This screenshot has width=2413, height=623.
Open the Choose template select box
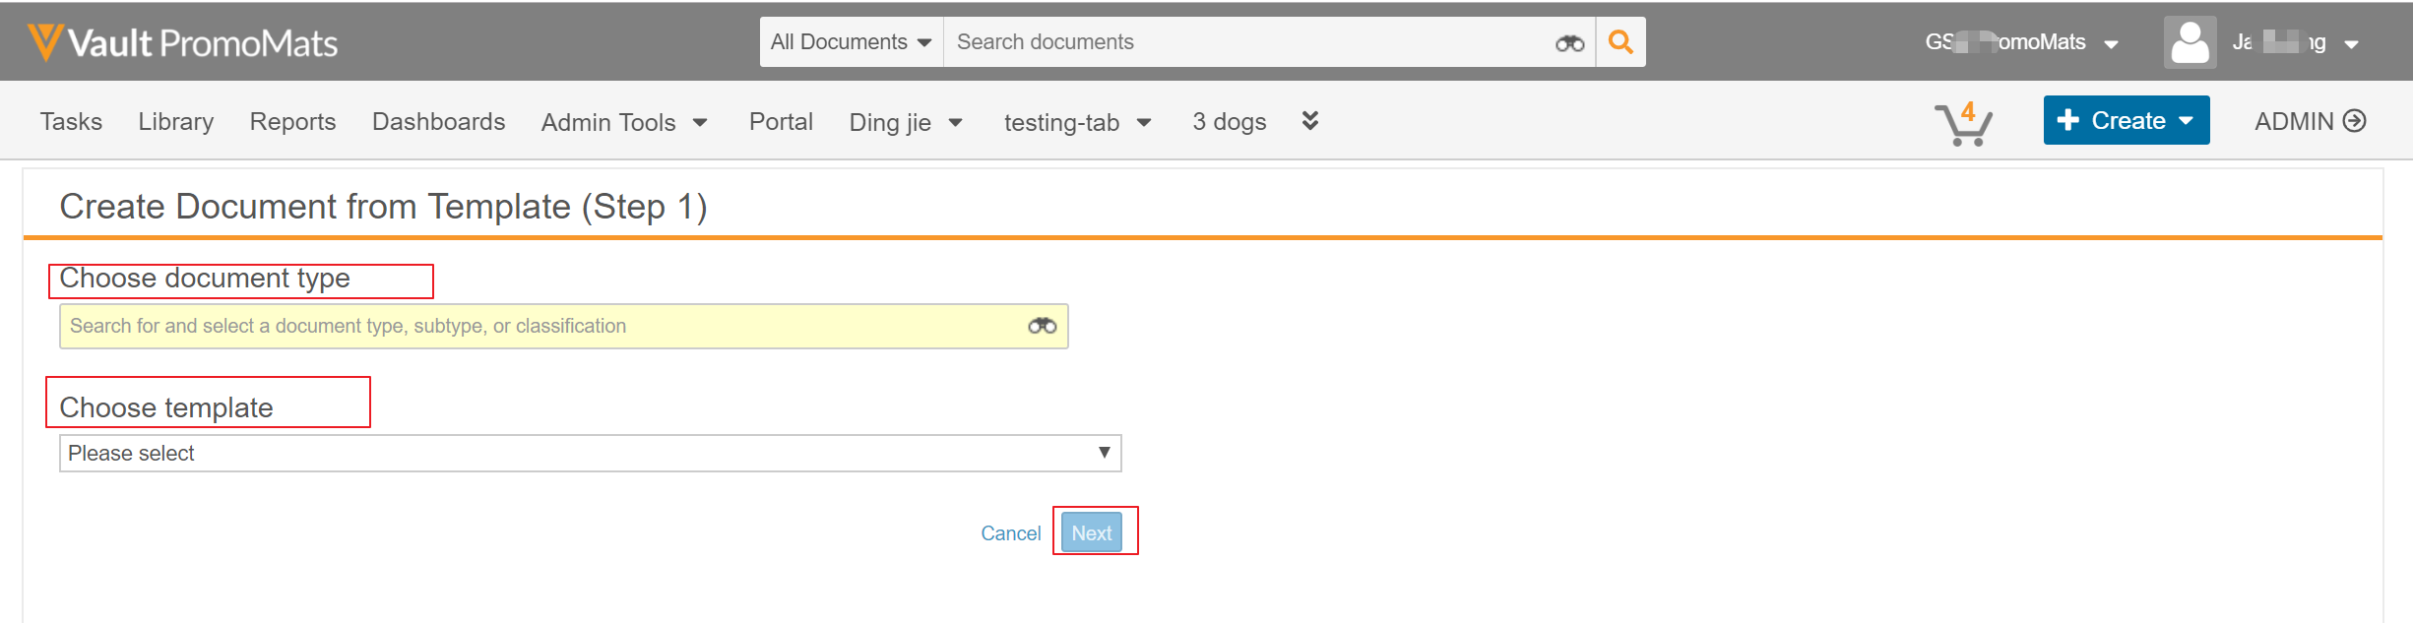(590, 453)
